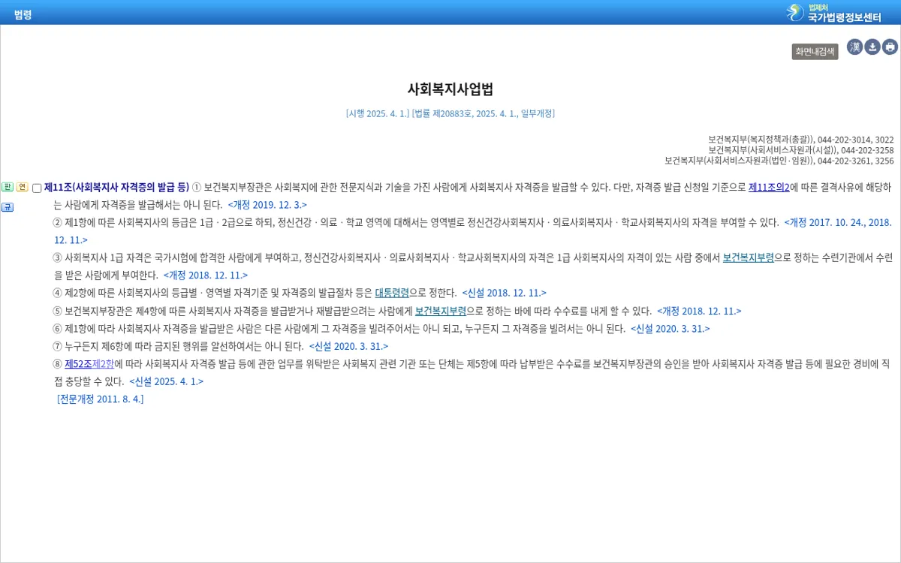Open the 보건복지부령 link in paragraph ⑤

point(441,311)
